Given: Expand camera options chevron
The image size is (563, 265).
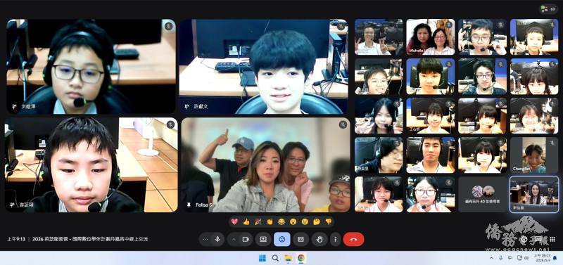Looking at the screenshot, I should tap(234, 239).
